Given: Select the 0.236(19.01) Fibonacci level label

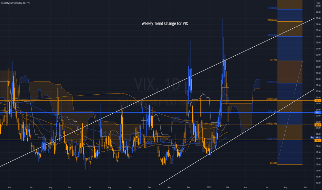Looking at the screenshot, I should pos(272,139).
